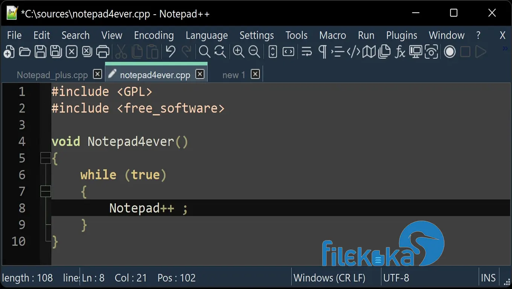Open a file with the folder icon
512x289 pixels.
[x=25, y=52]
